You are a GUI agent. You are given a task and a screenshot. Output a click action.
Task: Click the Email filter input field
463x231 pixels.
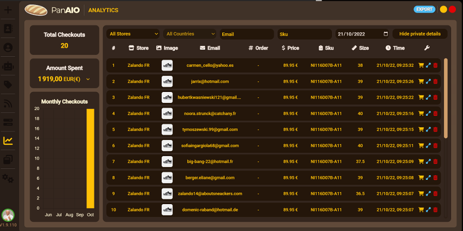coord(247,34)
